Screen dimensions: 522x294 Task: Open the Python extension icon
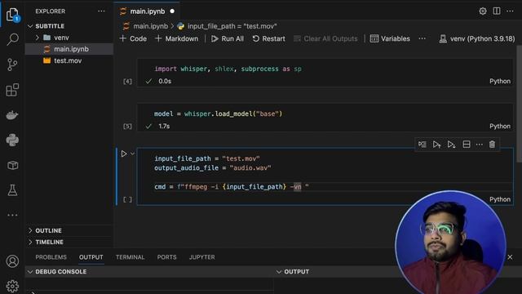pos(12,140)
